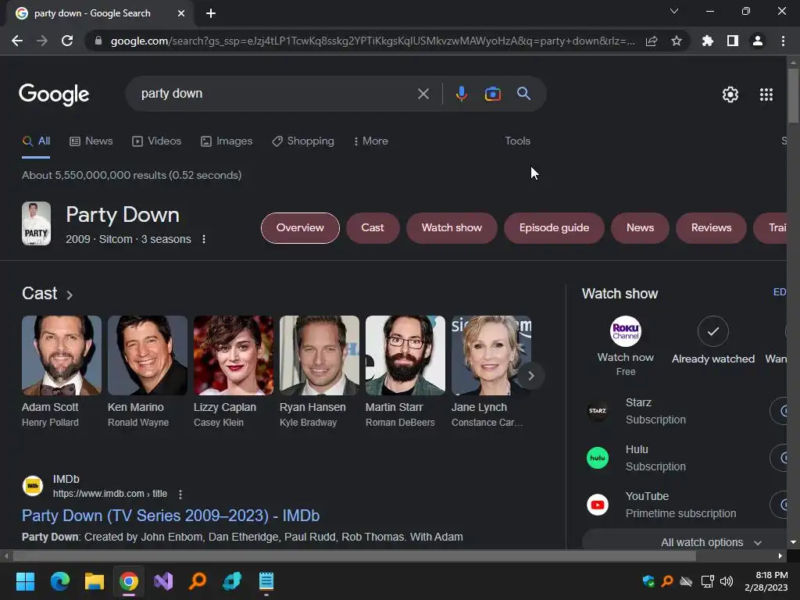Open the Google apps grid
This screenshot has width=800, height=600.
(x=766, y=95)
